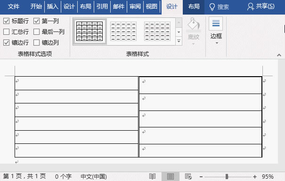Open the first 布局 page layout tab
The width and height of the screenshot is (285, 181).
85,7
